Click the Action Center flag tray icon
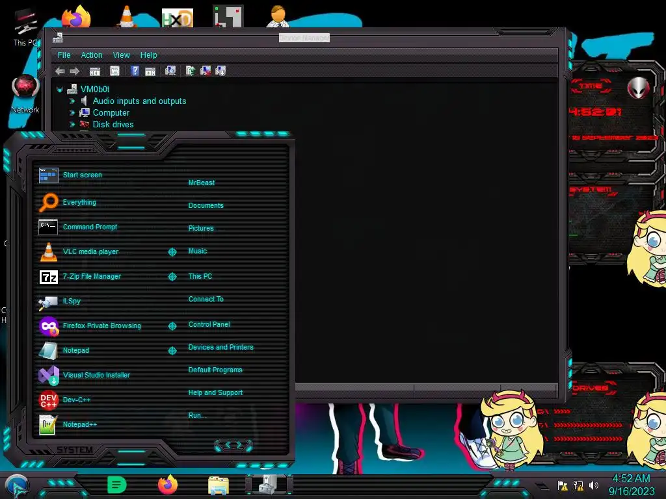This screenshot has height=499, width=666. pyautogui.click(x=563, y=485)
